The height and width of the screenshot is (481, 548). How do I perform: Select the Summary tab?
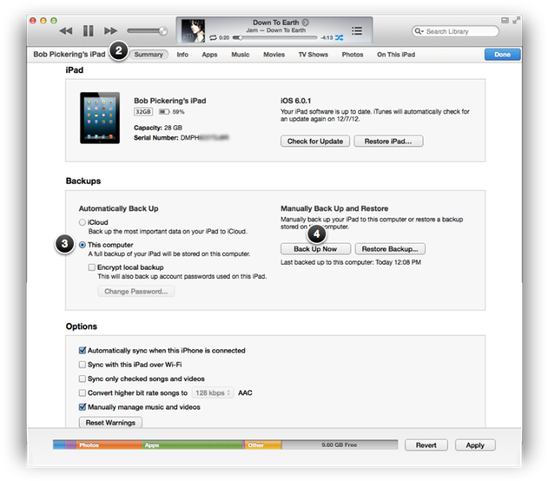[149, 55]
